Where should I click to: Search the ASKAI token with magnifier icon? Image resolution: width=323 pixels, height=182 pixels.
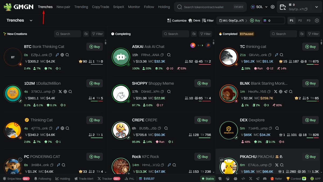169,55
